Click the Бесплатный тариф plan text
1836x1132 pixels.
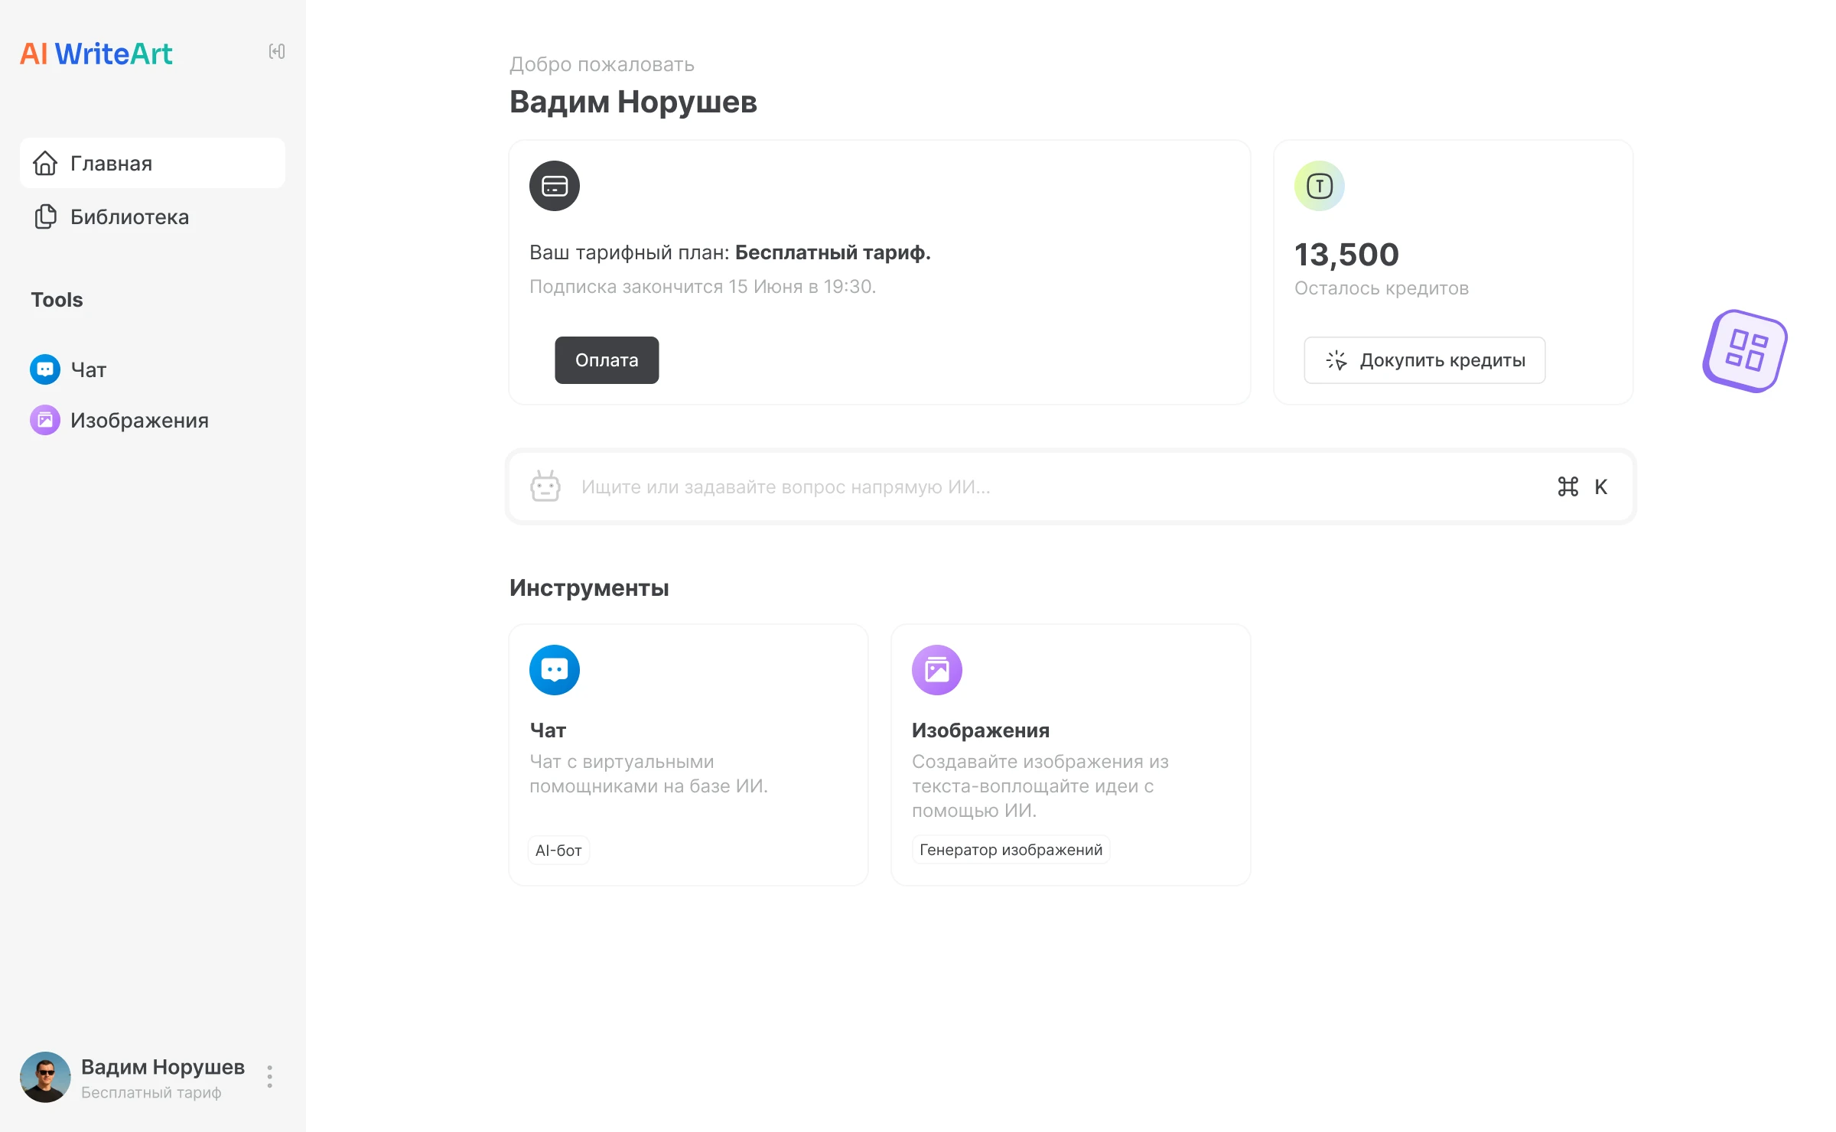click(x=833, y=252)
